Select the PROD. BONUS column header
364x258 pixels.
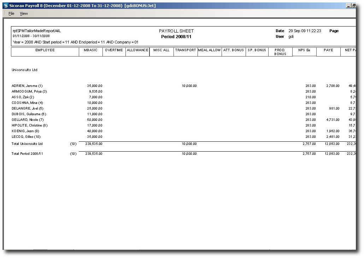(280, 52)
